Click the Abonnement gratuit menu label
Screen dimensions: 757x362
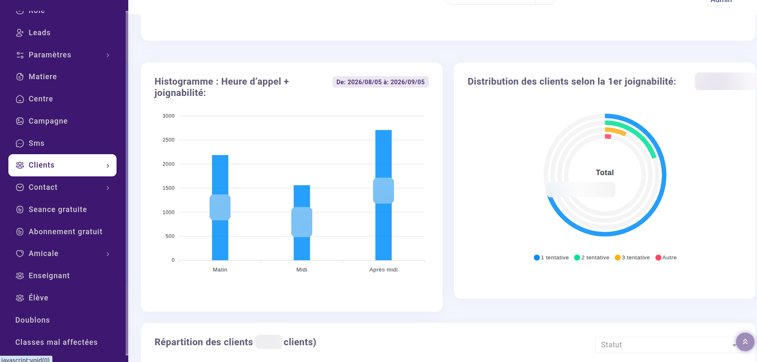pos(65,232)
